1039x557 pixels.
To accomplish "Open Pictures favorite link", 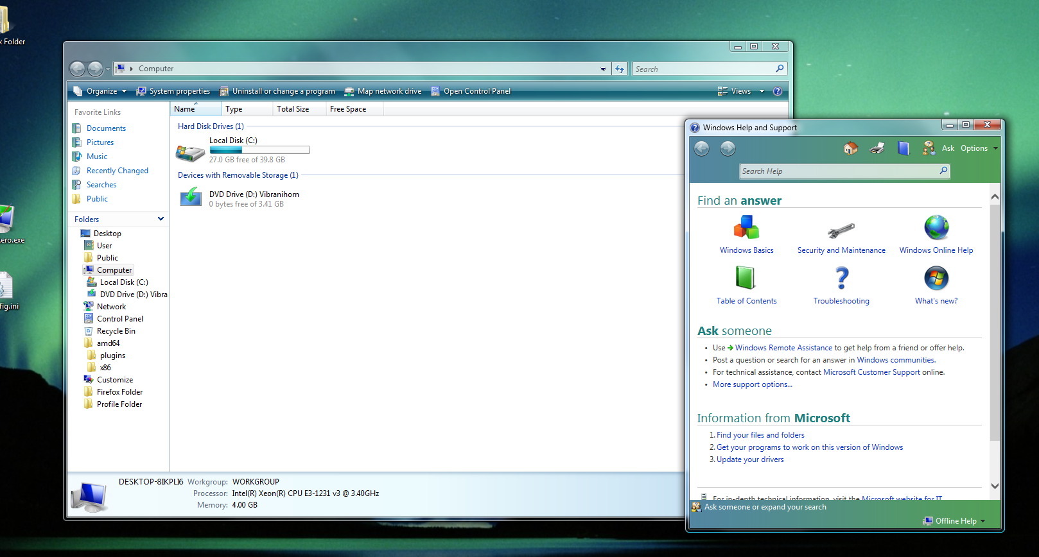I will coord(100,142).
